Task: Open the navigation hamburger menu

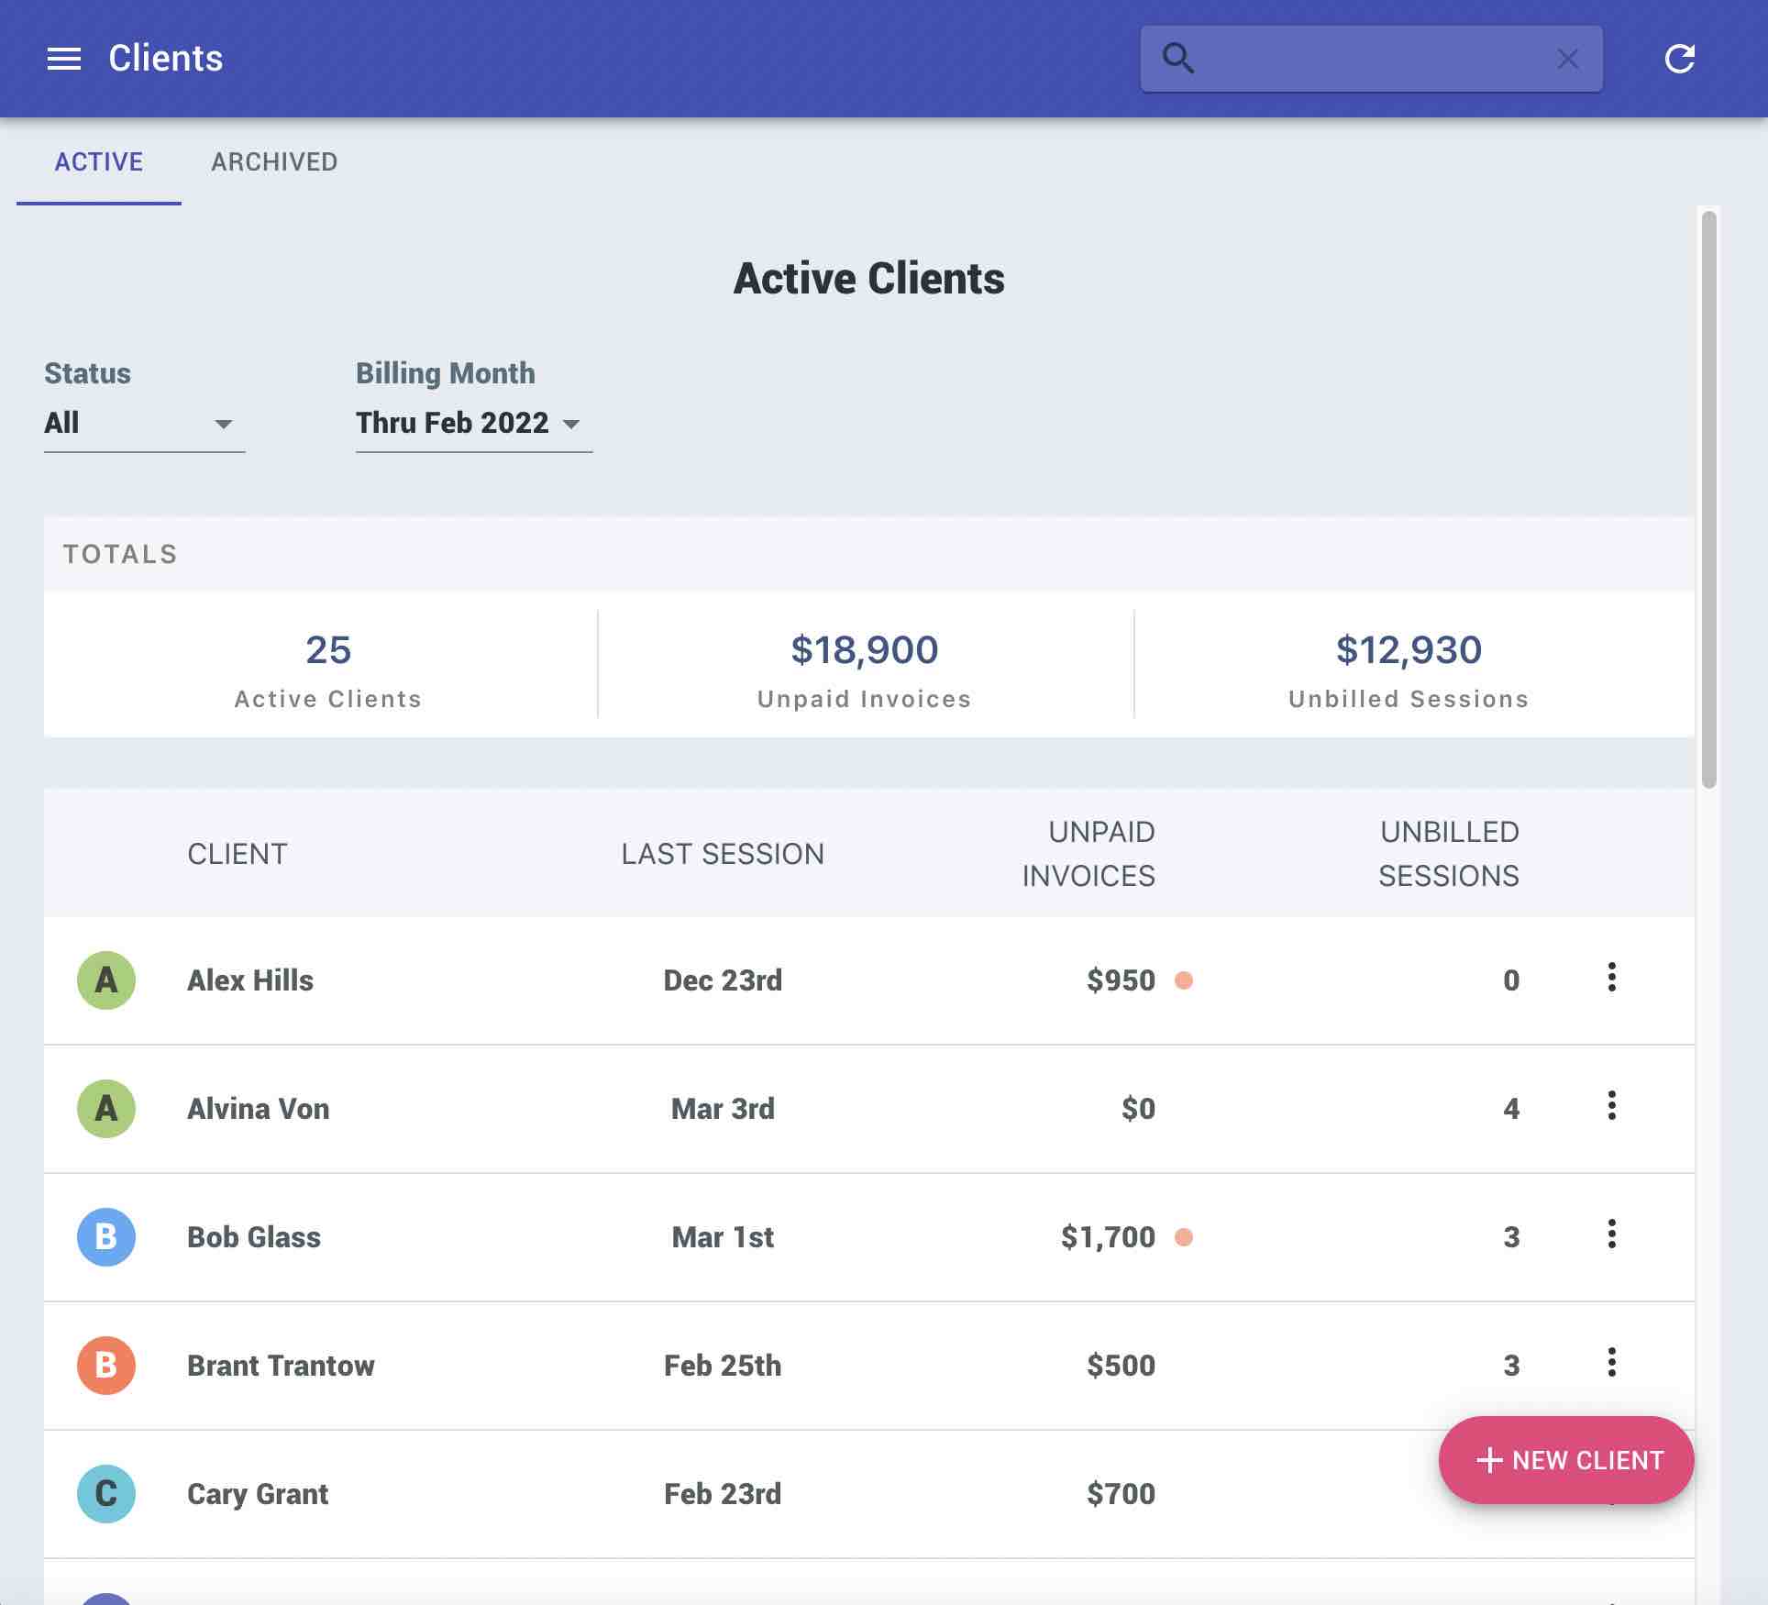Action: click(x=62, y=58)
